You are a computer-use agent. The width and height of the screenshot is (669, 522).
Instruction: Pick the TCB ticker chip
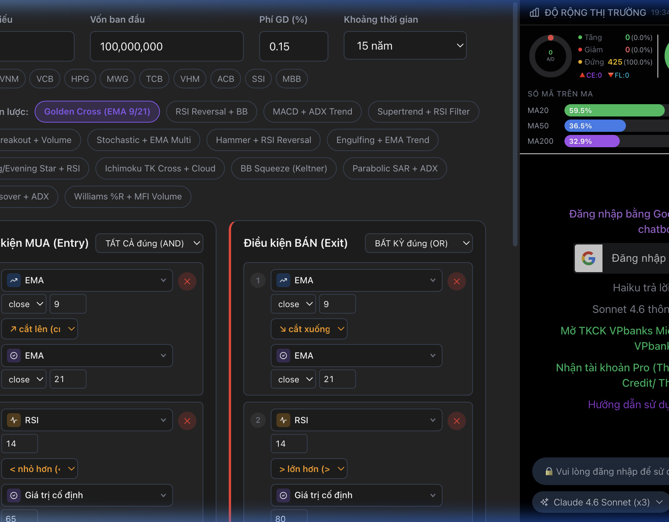154,79
